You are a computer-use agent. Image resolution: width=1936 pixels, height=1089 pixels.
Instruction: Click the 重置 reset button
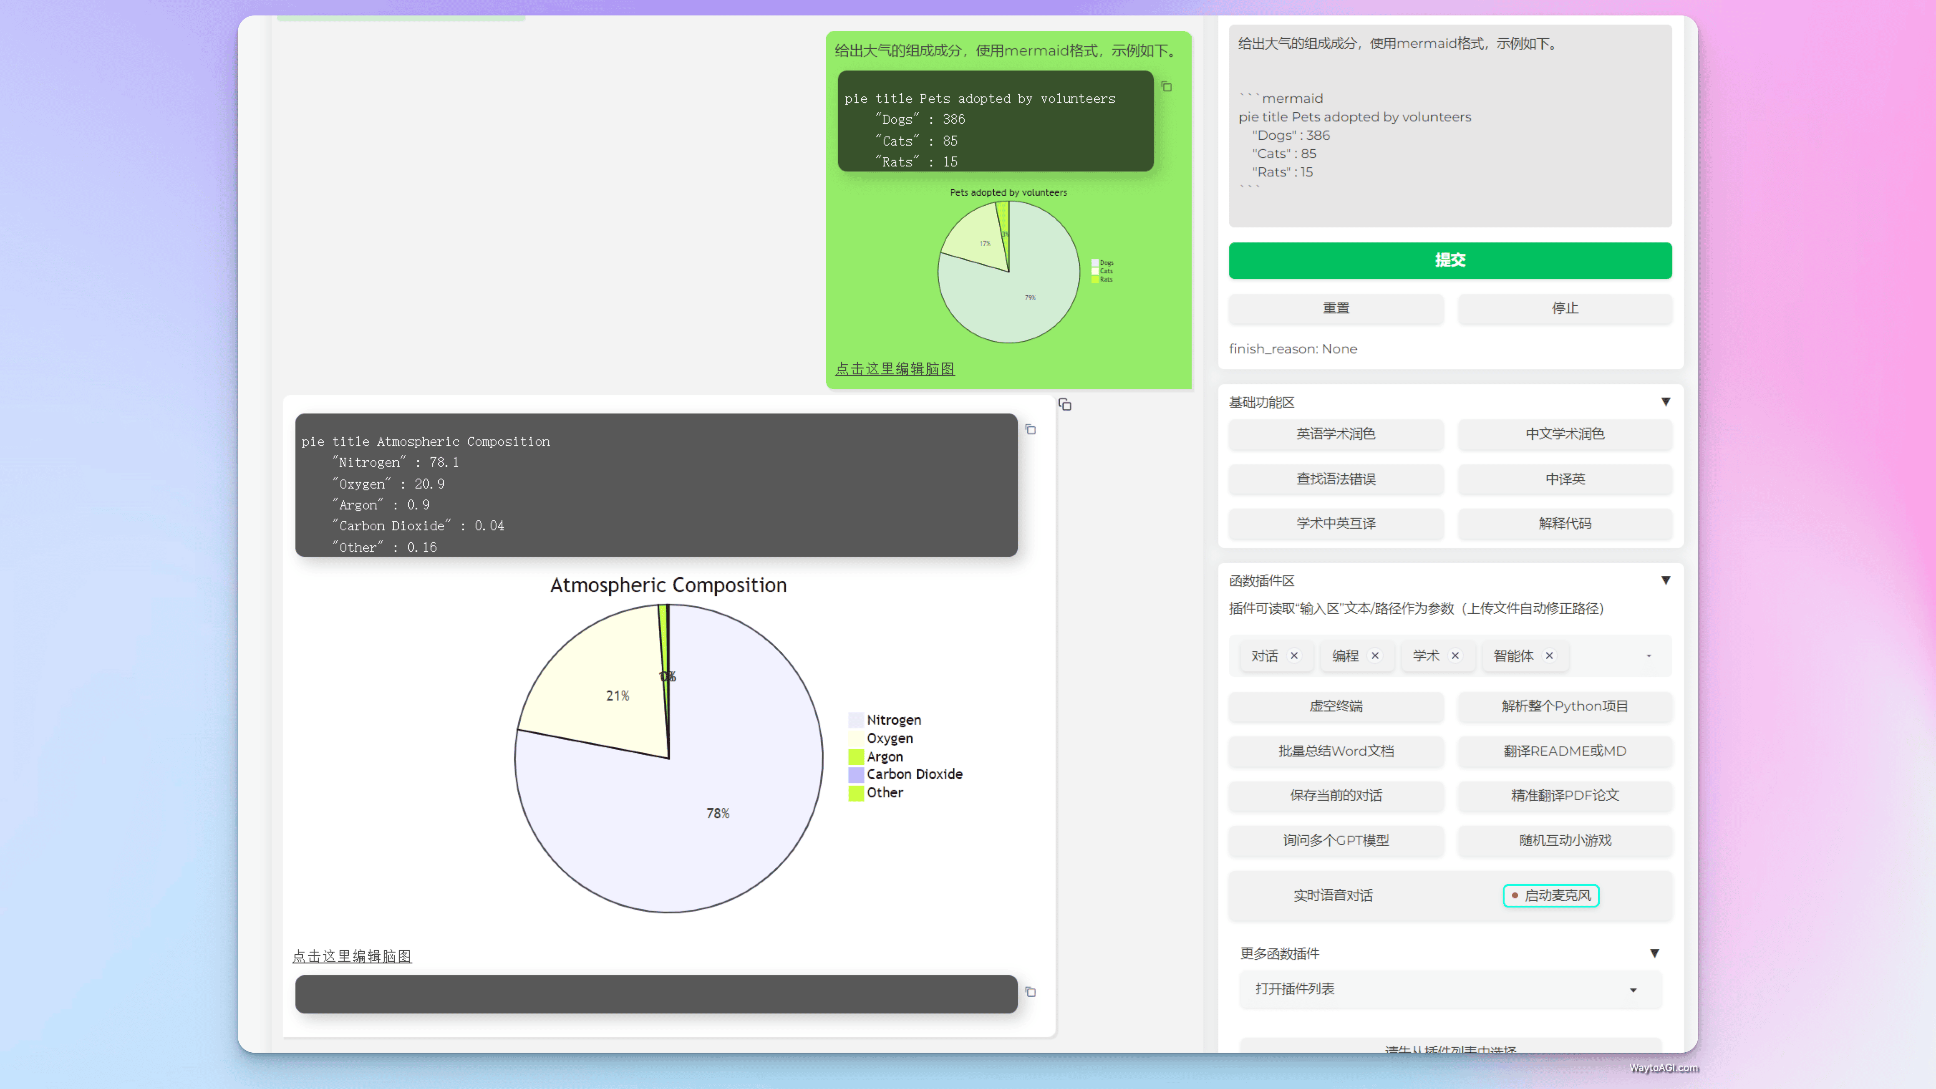click(x=1336, y=308)
